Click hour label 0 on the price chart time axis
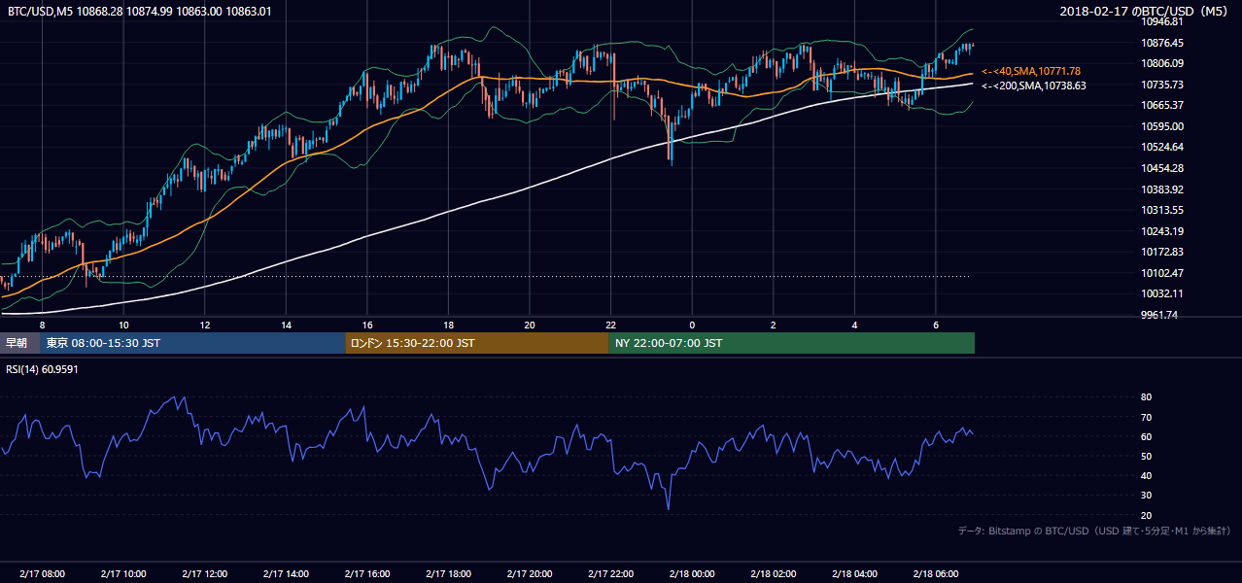The height and width of the screenshot is (583, 1242). pos(692,325)
